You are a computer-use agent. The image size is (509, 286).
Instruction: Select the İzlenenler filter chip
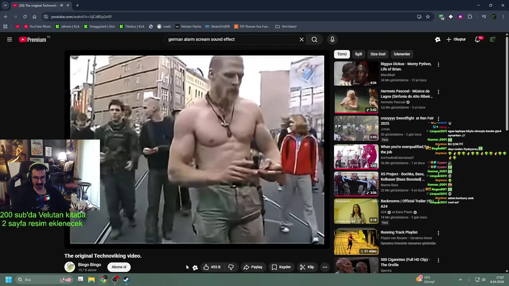pos(402,54)
